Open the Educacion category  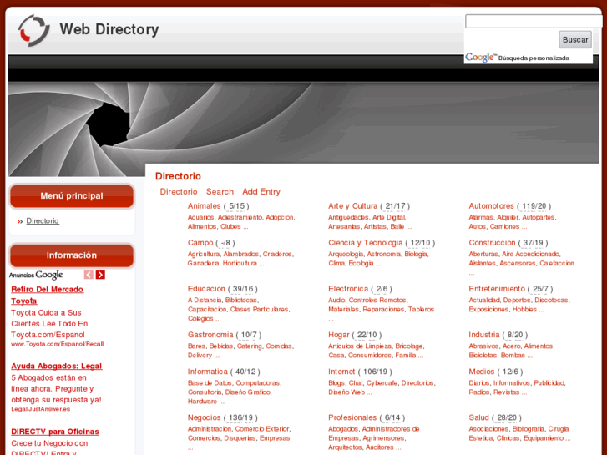pyautogui.click(x=206, y=289)
